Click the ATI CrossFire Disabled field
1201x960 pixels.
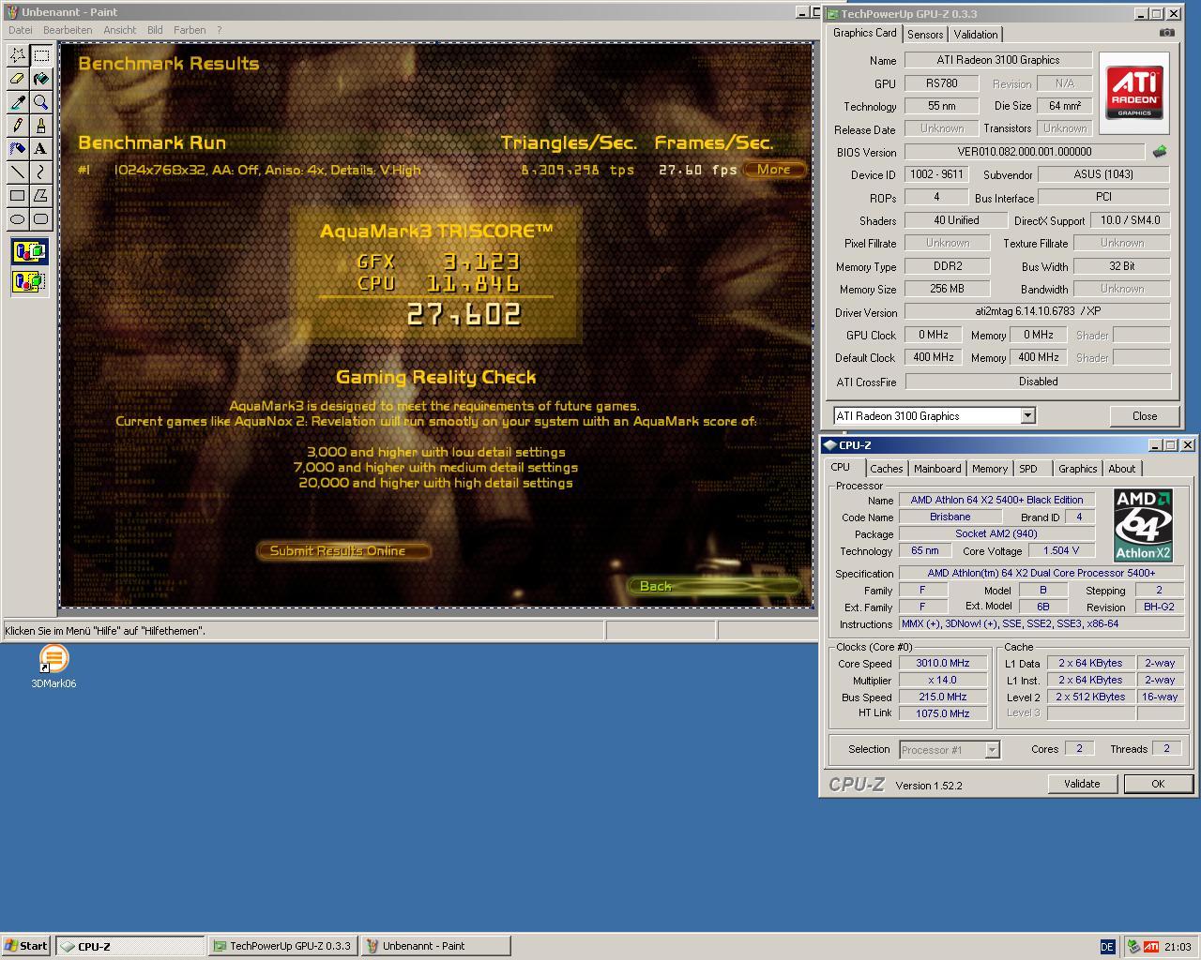coord(1038,382)
